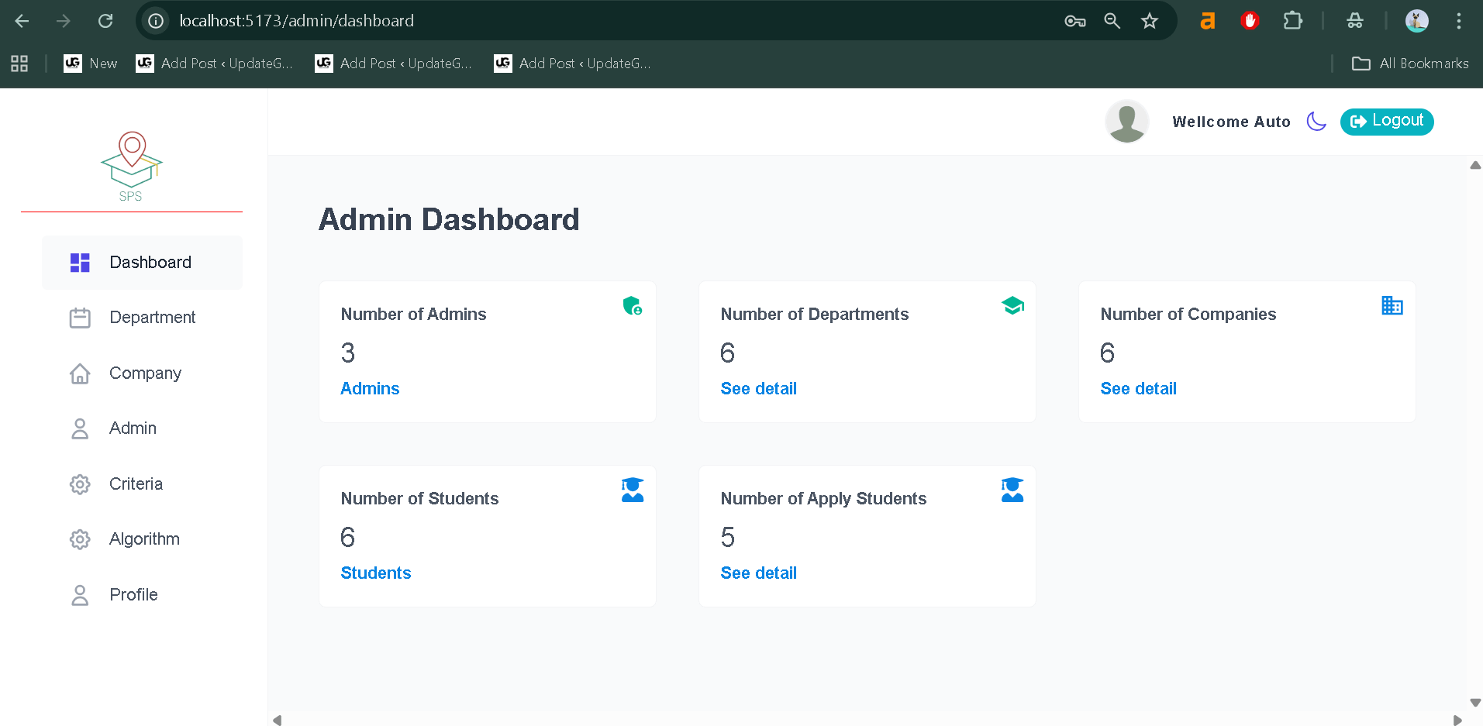This screenshot has height=726, width=1483.
Task: Open See detail under Number of Companies
Action: point(1138,389)
